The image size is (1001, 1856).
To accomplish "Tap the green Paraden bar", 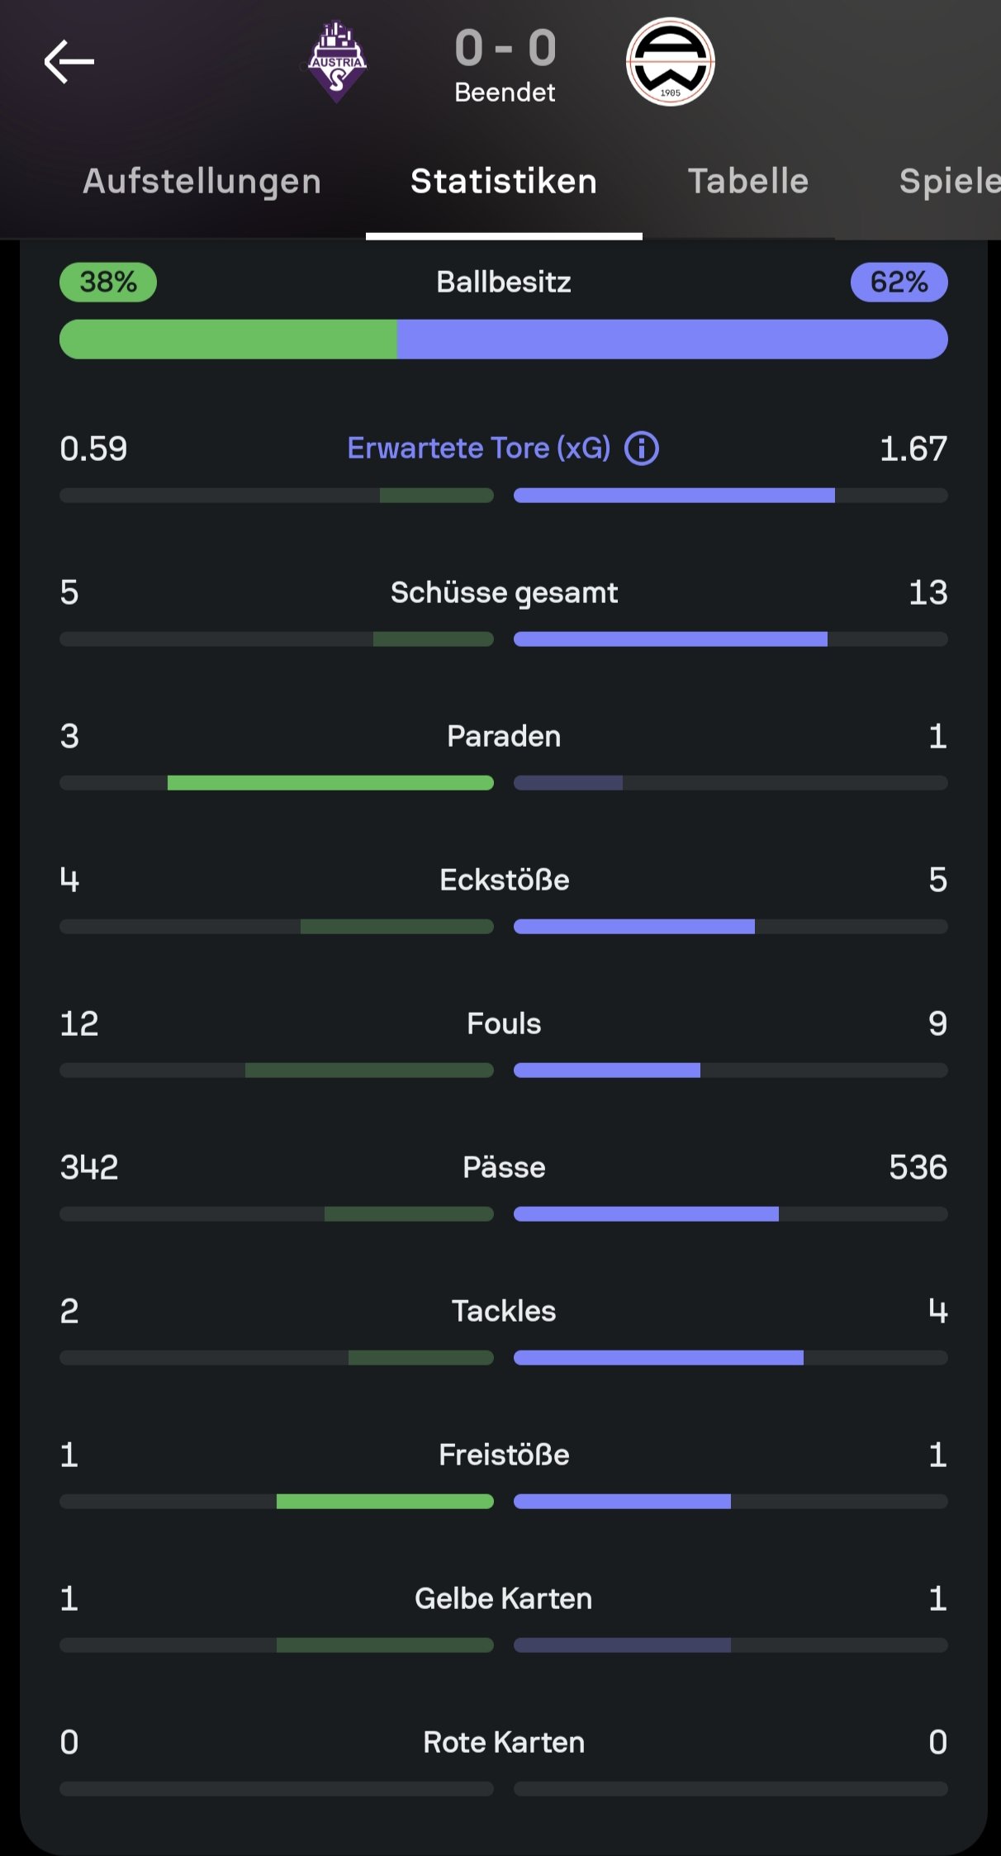I will click(330, 783).
